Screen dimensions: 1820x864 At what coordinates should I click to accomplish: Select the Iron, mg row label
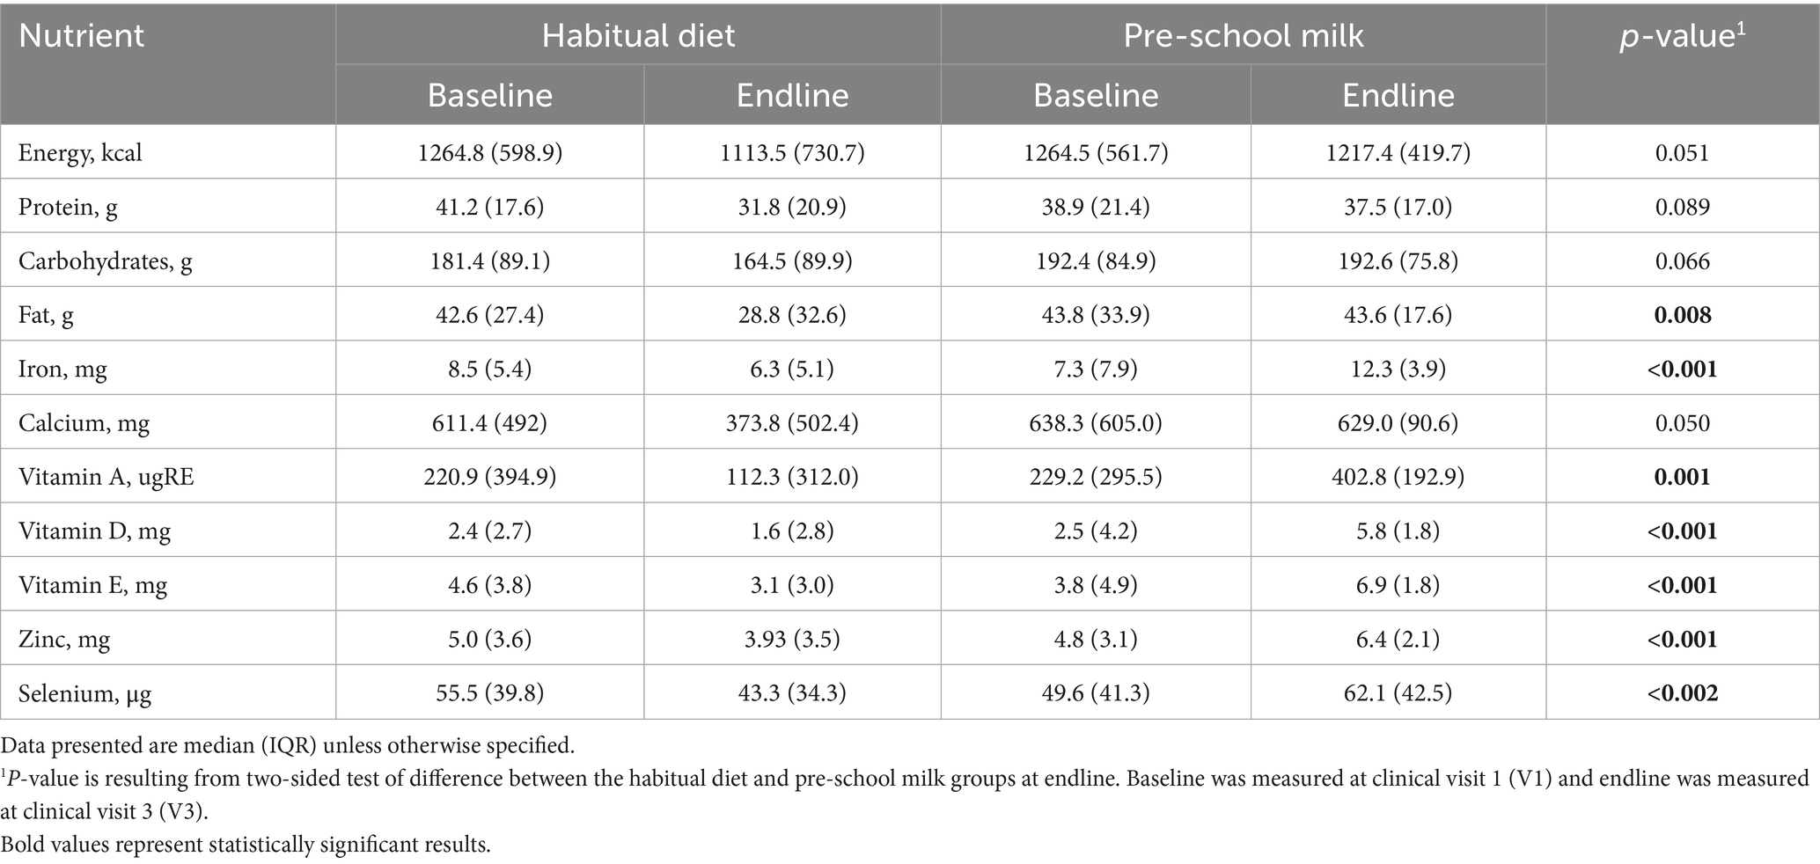62,369
